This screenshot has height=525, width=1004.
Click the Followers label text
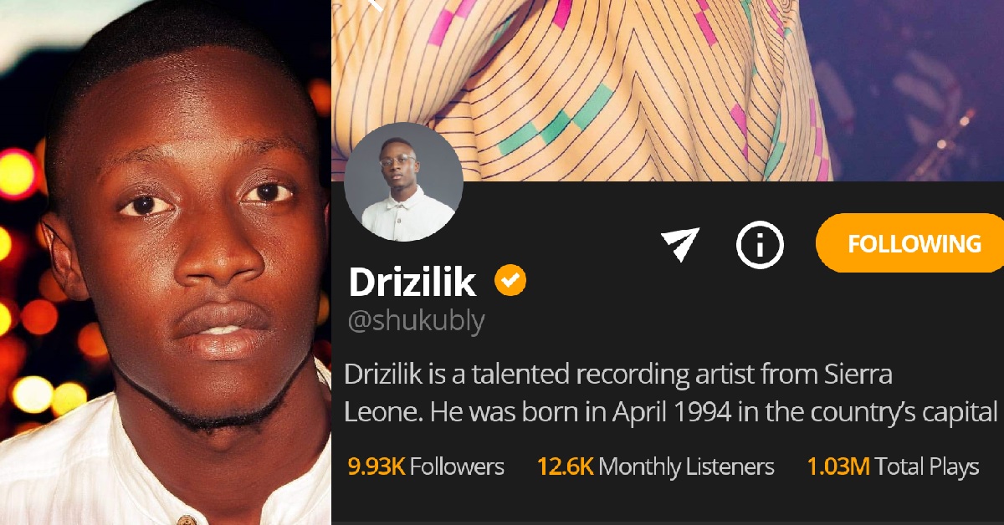457,466
